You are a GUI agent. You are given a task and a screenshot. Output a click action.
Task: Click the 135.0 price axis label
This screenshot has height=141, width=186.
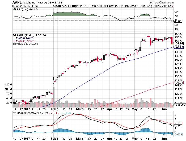click(178, 68)
